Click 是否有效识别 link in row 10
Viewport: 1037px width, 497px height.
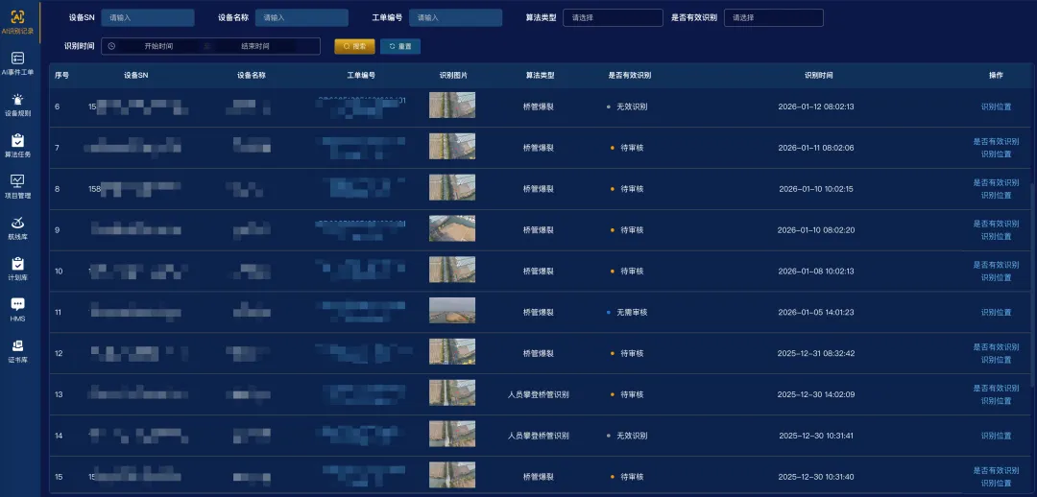pos(996,265)
